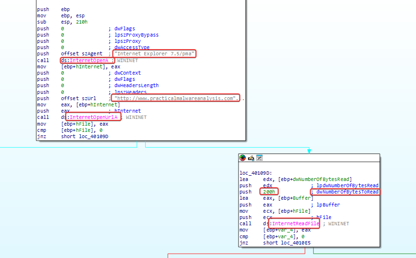Click the group nodes icon in loc_40109D block header
This screenshot has width=416, height=258.
click(260, 158)
